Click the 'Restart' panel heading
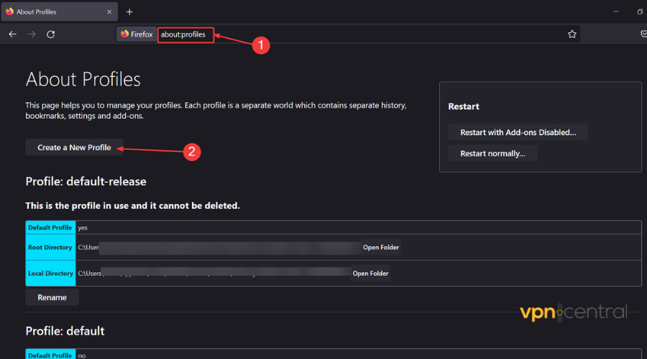 pyautogui.click(x=464, y=106)
